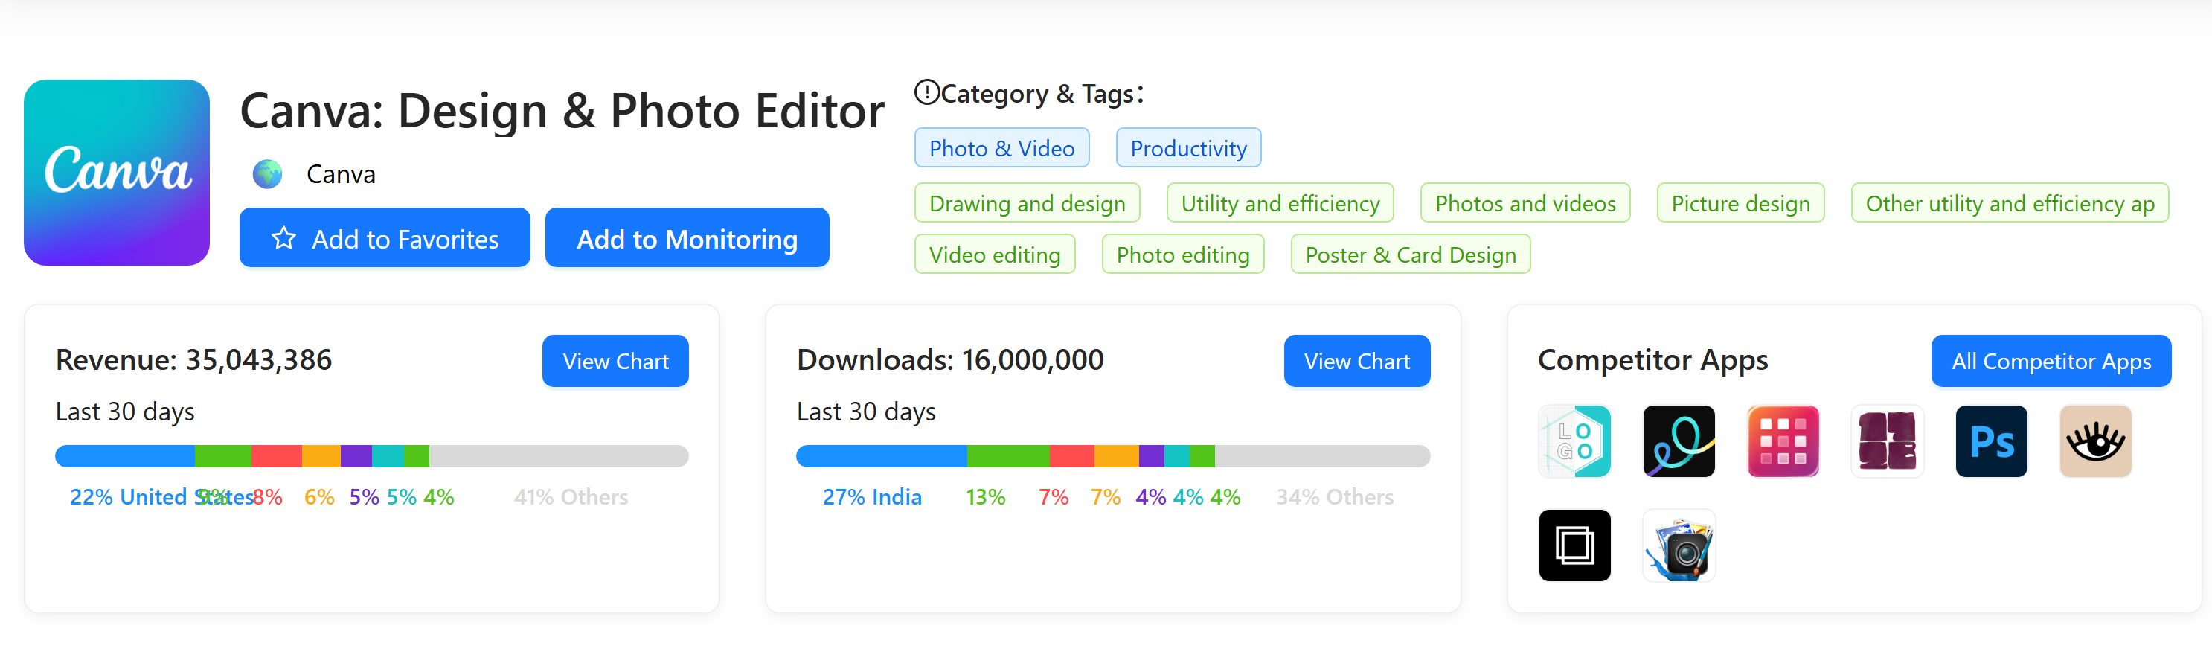Image resolution: width=2212 pixels, height=672 pixels.
Task: Open the LOGO maker competitor app
Action: coord(1574,442)
